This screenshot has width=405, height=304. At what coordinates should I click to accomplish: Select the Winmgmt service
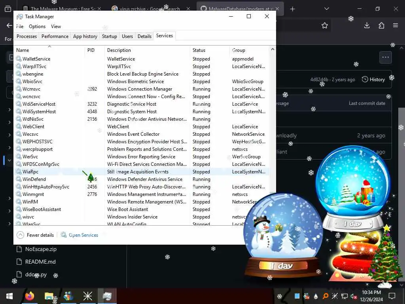[x=142, y=194]
